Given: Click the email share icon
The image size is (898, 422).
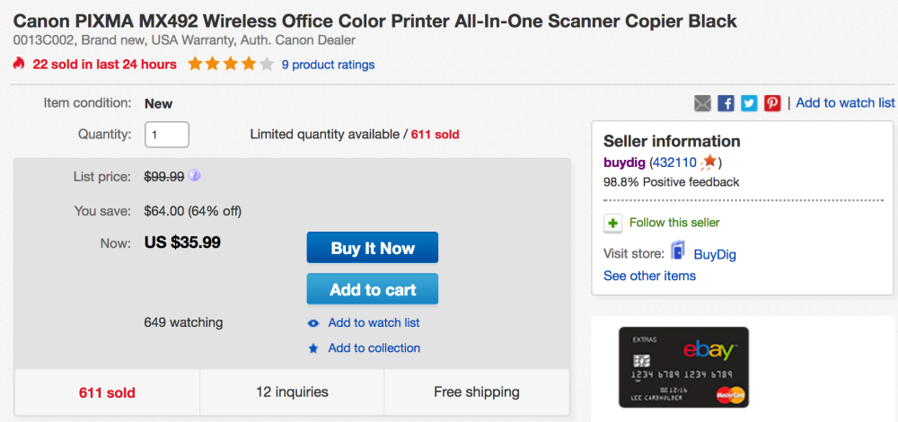Looking at the screenshot, I should 702,103.
